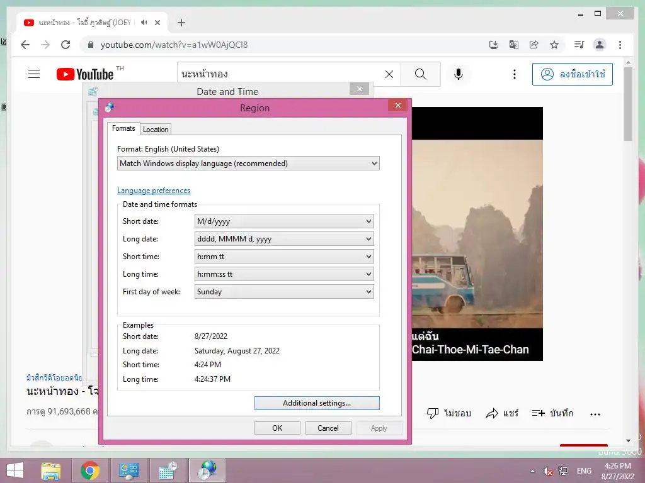Open a new Chrome tab
This screenshot has width=645, height=483.
(x=181, y=23)
